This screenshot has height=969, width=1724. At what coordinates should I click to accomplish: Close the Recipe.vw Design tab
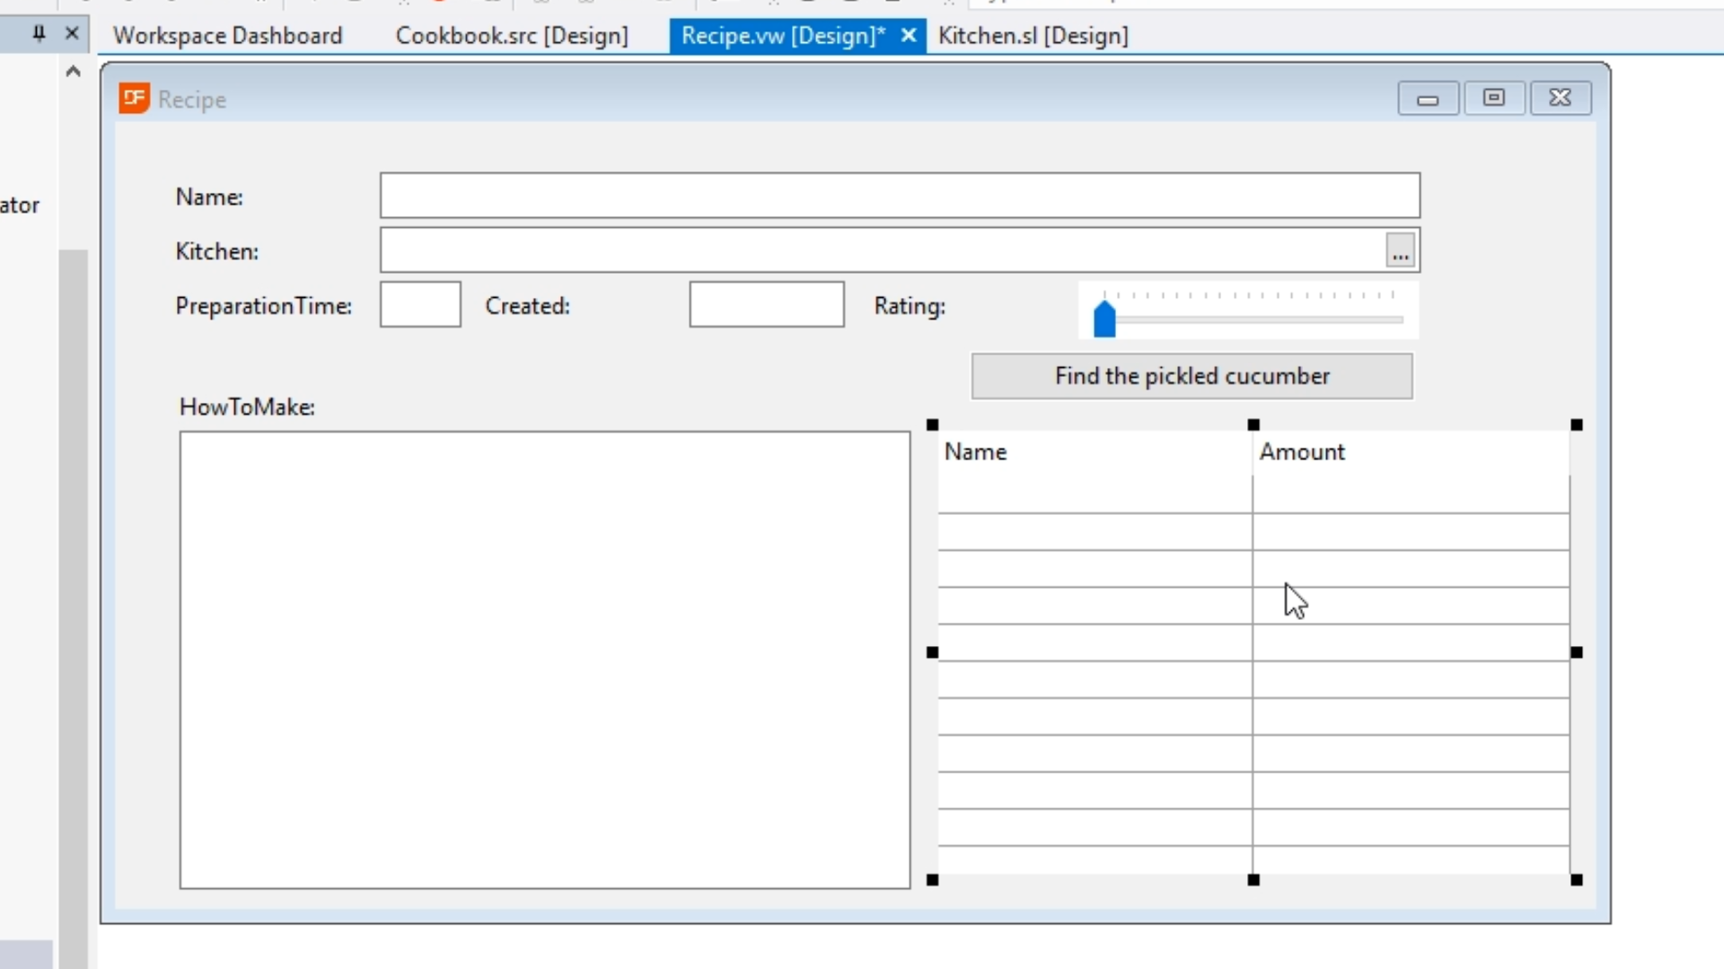pos(909,35)
